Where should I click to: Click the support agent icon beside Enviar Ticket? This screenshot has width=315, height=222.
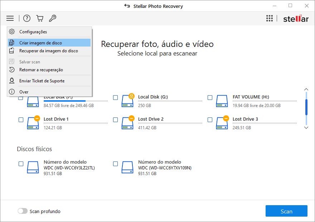[x=12, y=81]
